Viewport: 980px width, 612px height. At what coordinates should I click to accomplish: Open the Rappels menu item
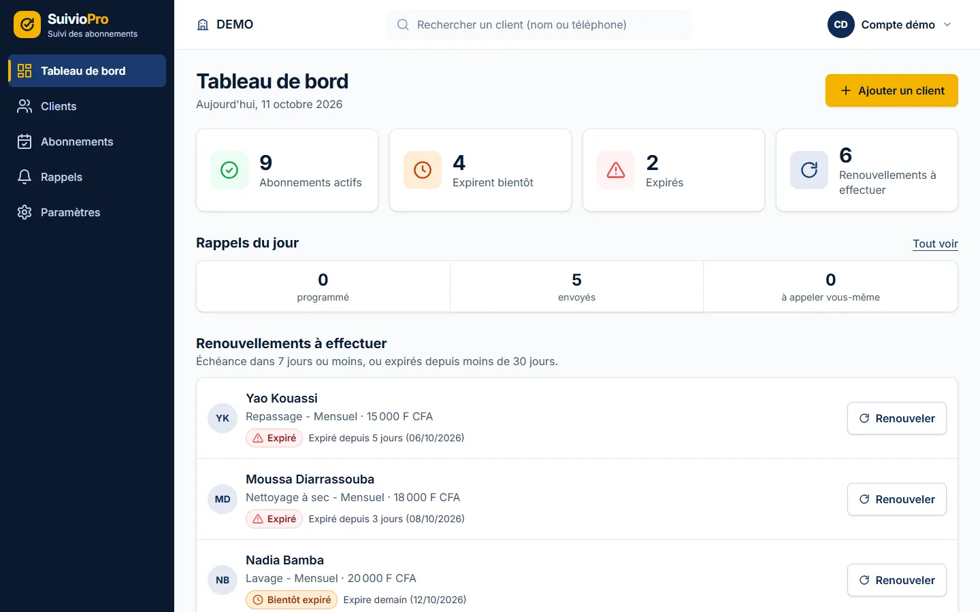87,177
